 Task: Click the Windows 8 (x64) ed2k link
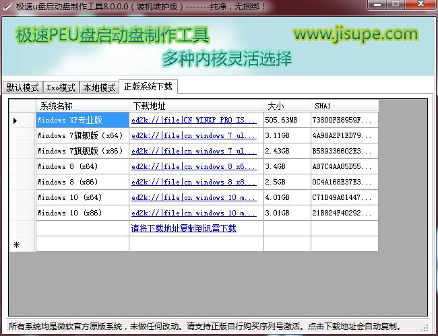pos(194,166)
